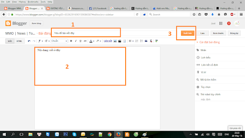Go to browser home page icon

tap(219, 15)
